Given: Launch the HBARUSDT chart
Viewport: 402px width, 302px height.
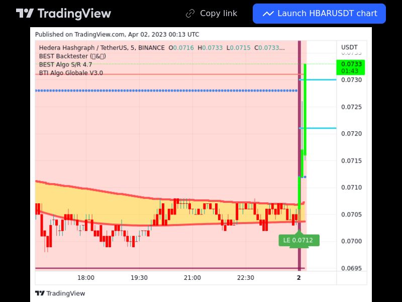Looking at the screenshot, I should (319, 14).
